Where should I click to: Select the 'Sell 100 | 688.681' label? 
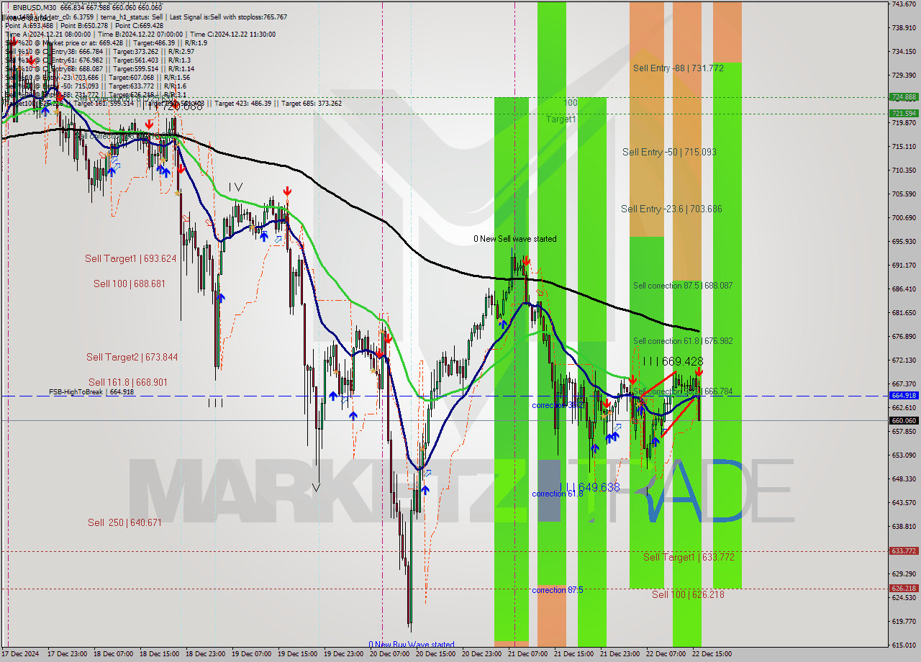(129, 284)
